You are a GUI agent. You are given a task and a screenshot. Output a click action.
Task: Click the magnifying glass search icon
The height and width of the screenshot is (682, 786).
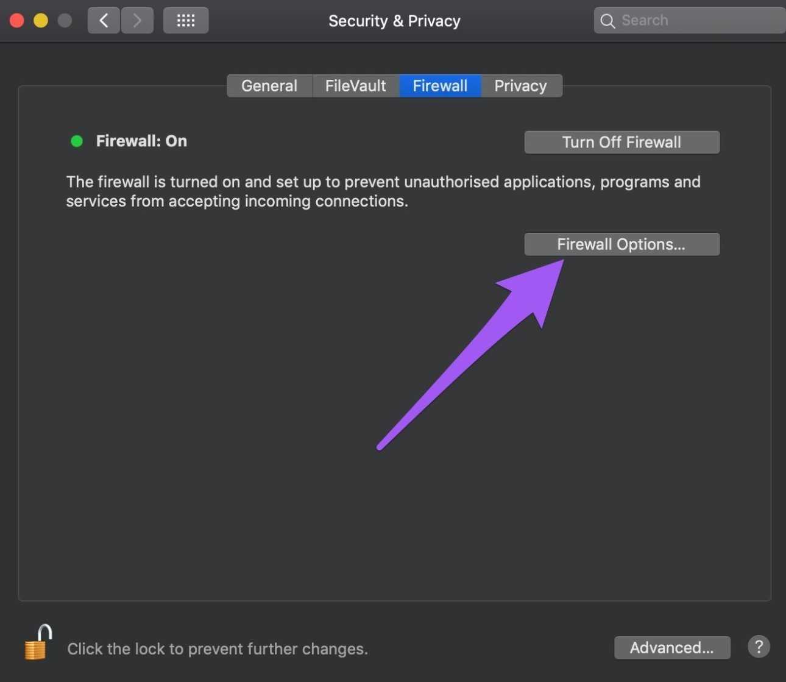pos(607,21)
